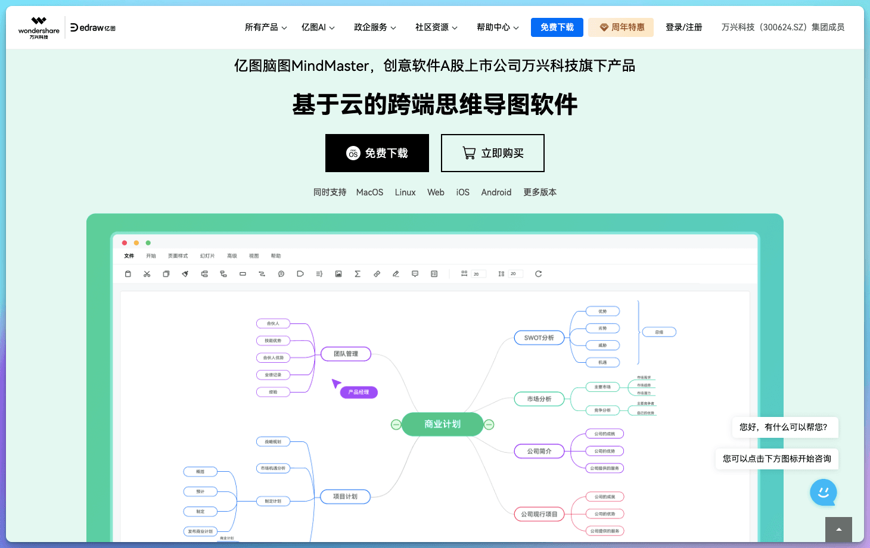Click vertical spacing value field 20
The image size is (870, 548).
click(515, 274)
